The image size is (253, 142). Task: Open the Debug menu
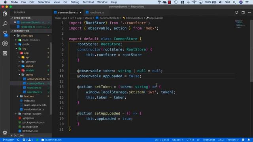point(75,2)
